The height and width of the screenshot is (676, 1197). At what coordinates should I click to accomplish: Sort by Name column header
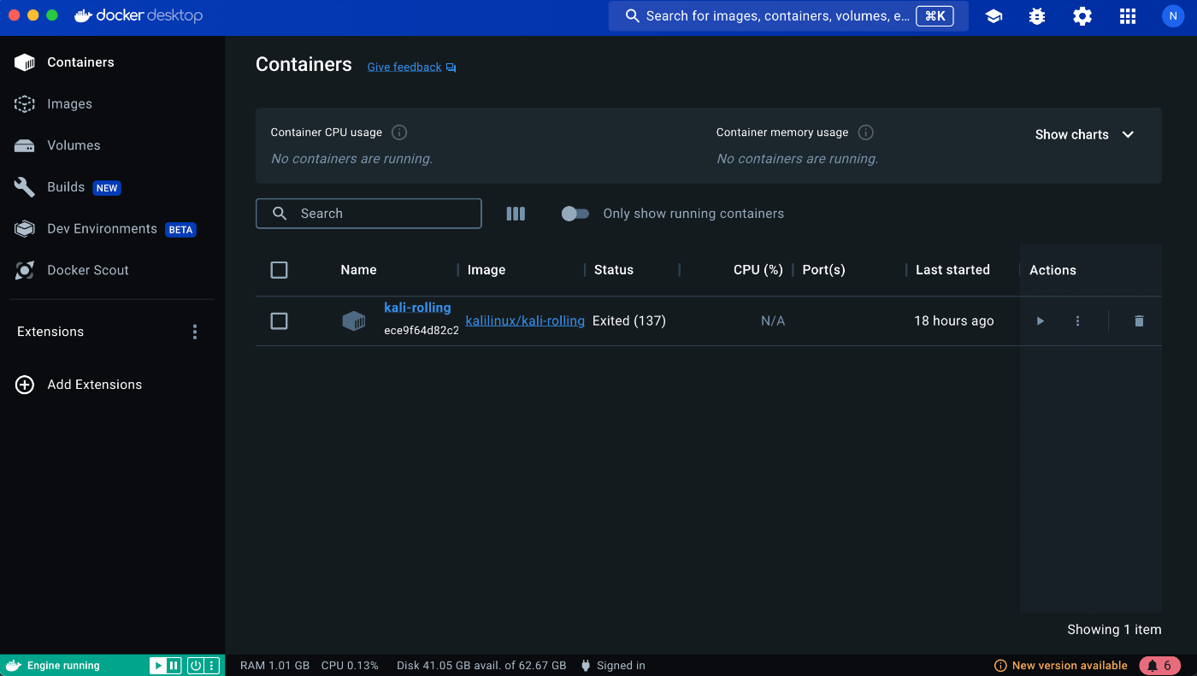(x=358, y=270)
